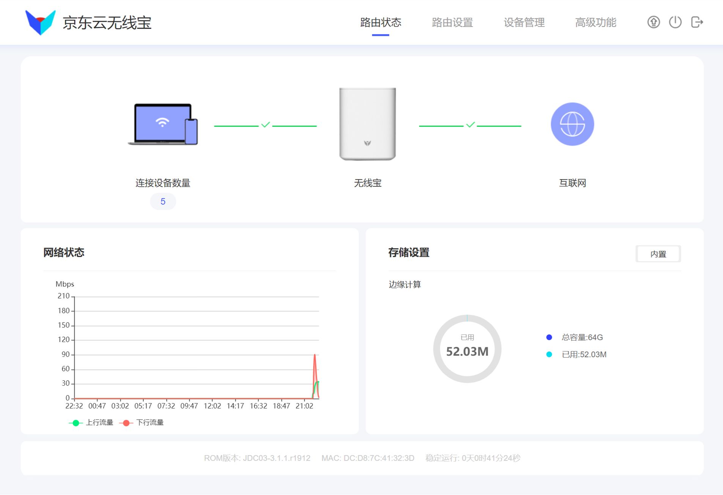Image resolution: width=723 pixels, height=495 pixels.
Task: Click the firmware upgrade arrow icon
Action: click(653, 22)
